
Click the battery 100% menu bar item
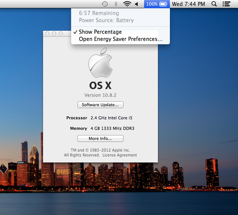(x=157, y=4)
